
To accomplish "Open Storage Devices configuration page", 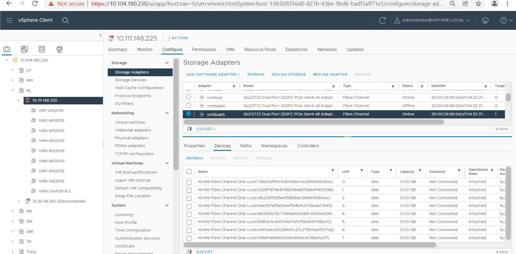I will 130,80.
